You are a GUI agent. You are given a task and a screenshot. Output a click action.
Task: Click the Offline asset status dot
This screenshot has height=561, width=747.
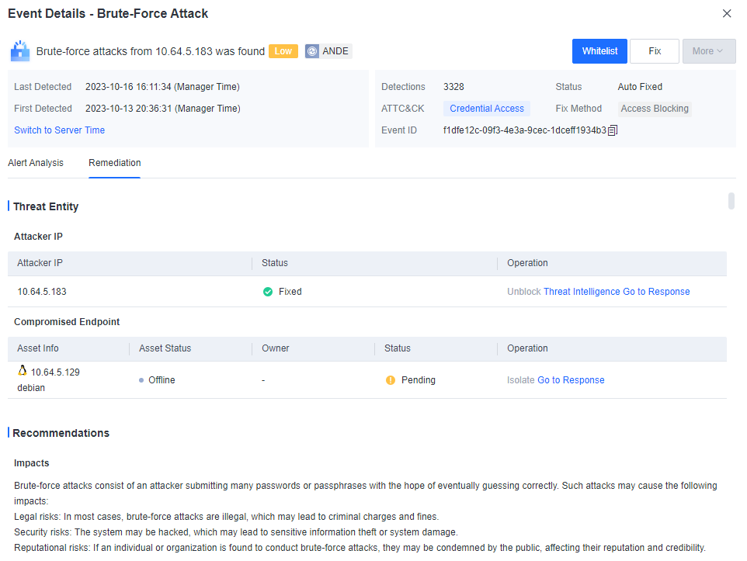141,380
